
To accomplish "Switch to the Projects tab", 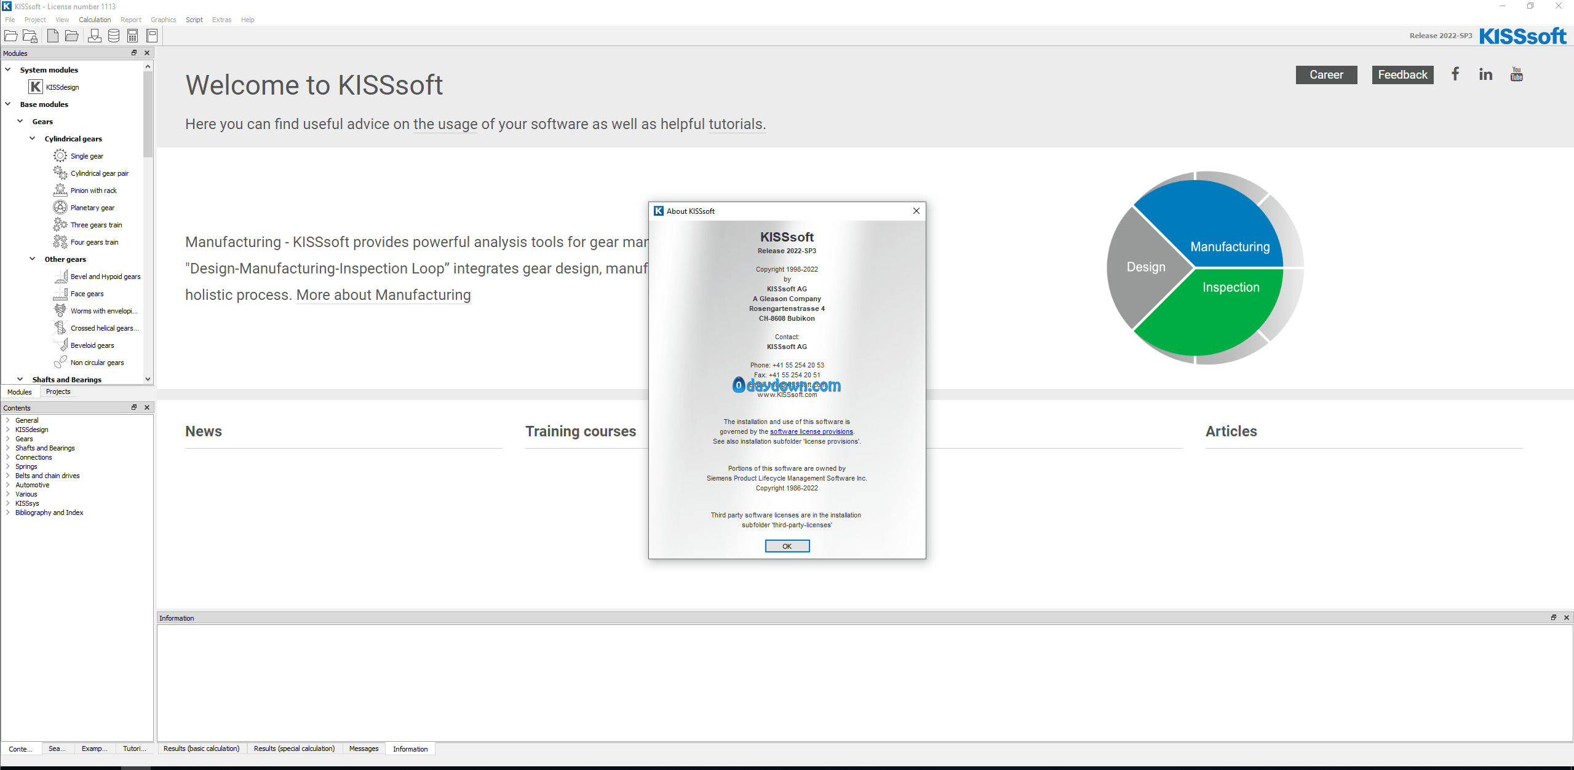I will pyautogui.click(x=58, y=392).
